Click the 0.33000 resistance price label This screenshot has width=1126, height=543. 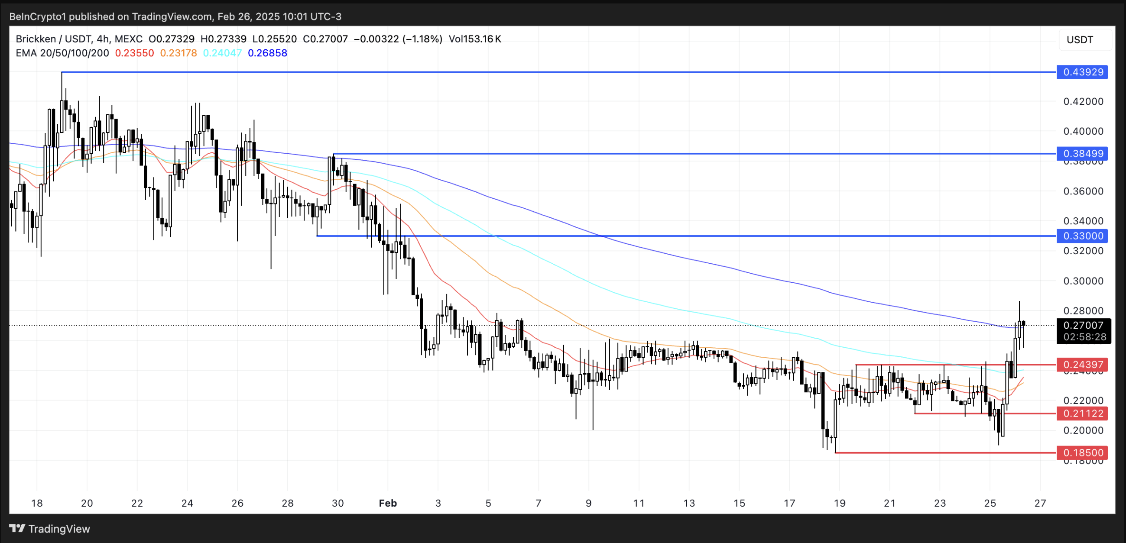pyautogui.click(x=1082, y=236)
